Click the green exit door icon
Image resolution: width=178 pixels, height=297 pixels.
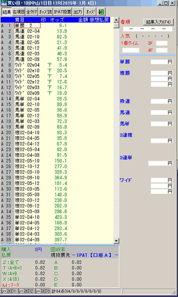pos(101,12)
